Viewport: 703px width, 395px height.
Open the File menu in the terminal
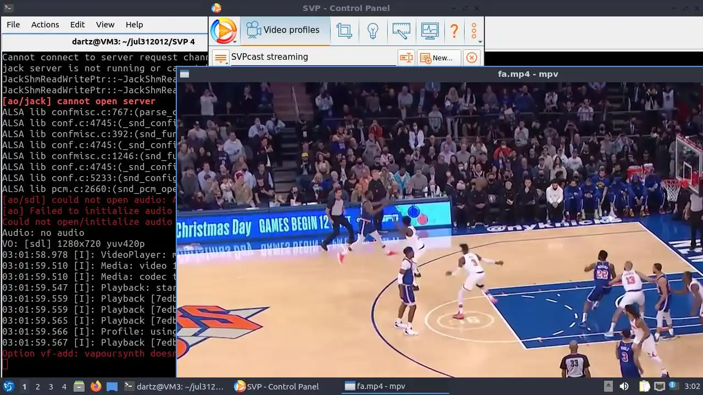pyautogui.click(x=13, y=25)
